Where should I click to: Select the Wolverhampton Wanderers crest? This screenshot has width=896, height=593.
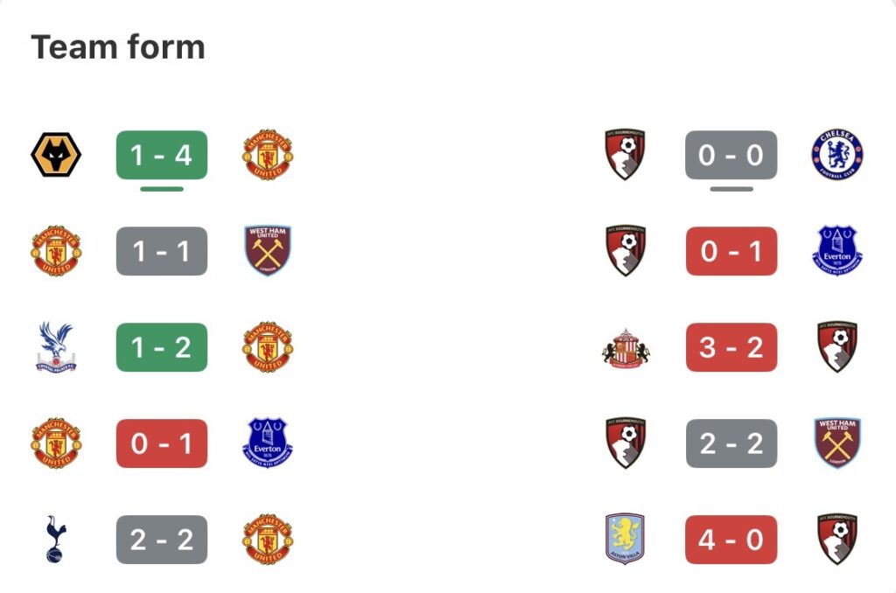pyautogui.click(x=55, y=156)
